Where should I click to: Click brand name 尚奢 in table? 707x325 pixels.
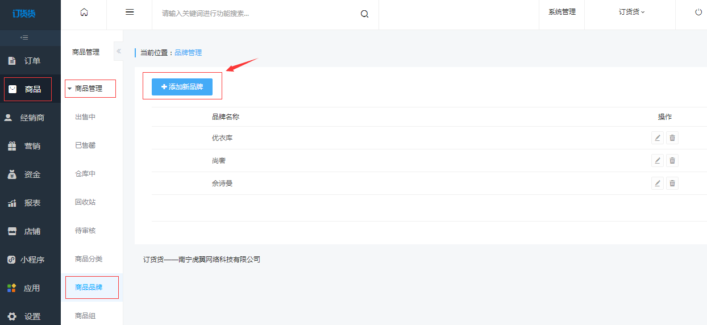219,161
